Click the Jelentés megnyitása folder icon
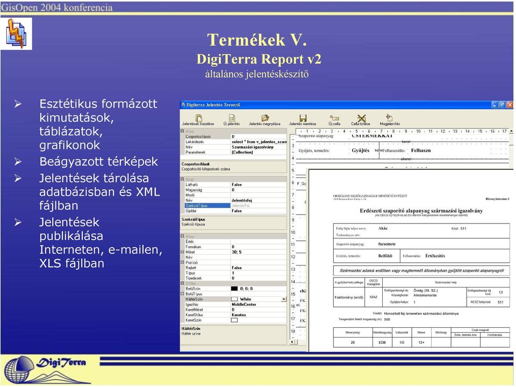 [265, 118]
